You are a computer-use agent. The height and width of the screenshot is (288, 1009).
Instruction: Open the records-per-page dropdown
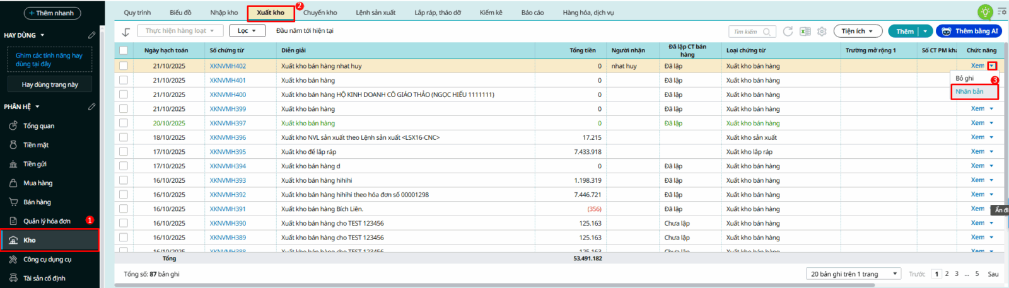tap(853, 274)
